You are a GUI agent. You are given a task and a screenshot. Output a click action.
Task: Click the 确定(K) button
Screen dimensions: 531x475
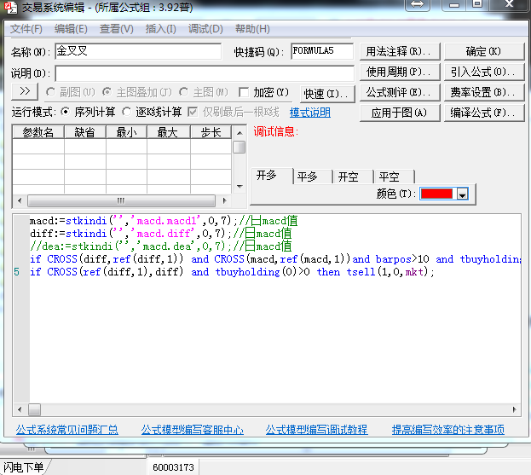tap(483, 51)
